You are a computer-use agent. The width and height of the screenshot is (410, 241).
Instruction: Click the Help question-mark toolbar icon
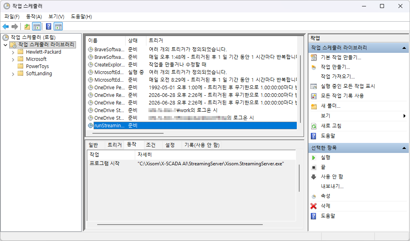click(x=48, y=26)
